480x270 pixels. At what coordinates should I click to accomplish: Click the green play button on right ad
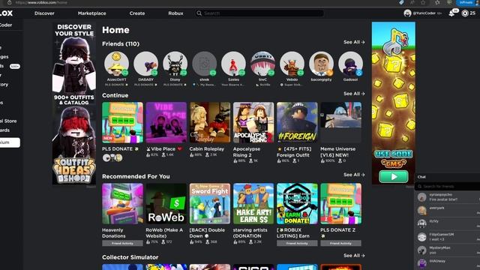coord(393,177)
